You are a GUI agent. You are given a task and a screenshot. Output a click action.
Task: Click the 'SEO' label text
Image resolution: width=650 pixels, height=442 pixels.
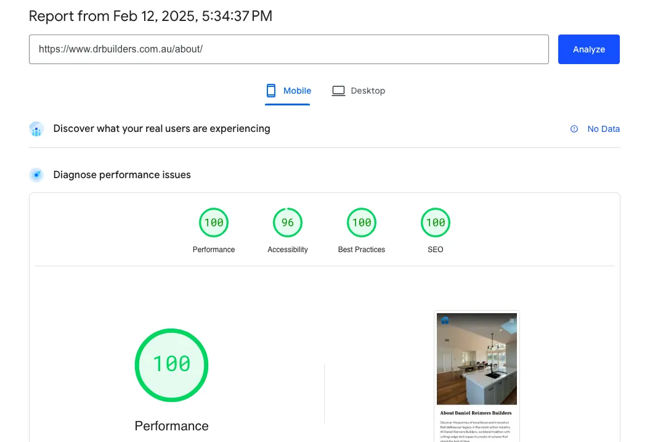click(435, 250)
